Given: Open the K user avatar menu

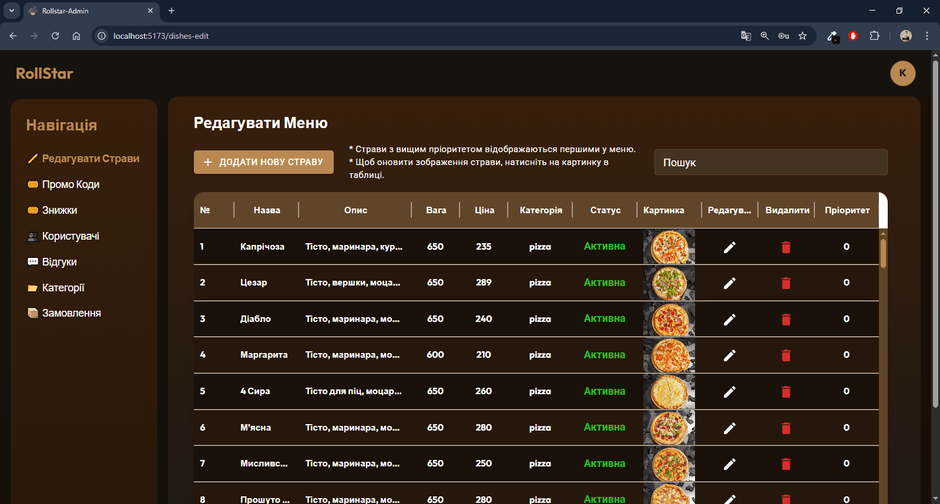Looking at the screenshot, I should [x=903, y=73].
